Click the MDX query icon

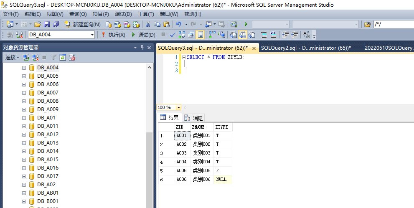coord(117,24)
